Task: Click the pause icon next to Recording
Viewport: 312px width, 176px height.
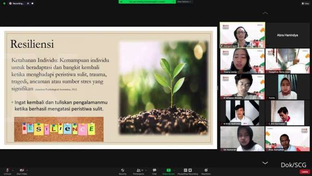Action: tap(28, 3)
